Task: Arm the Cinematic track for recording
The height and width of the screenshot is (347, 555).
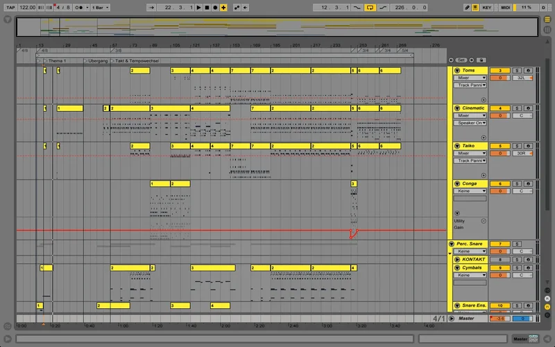Action: pyautogui.click(x=528, y=108)
